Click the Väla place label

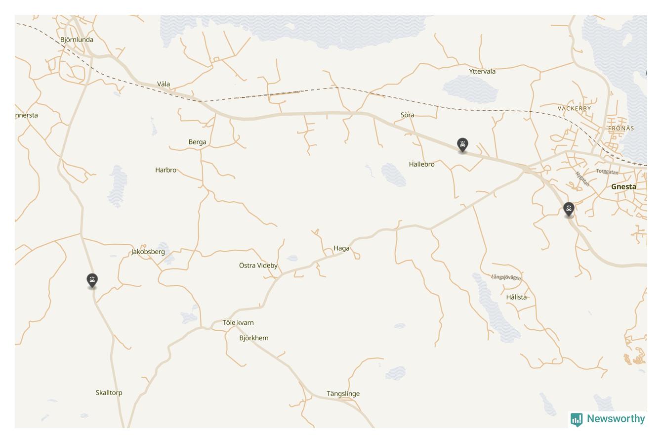(x=164, y=84)
